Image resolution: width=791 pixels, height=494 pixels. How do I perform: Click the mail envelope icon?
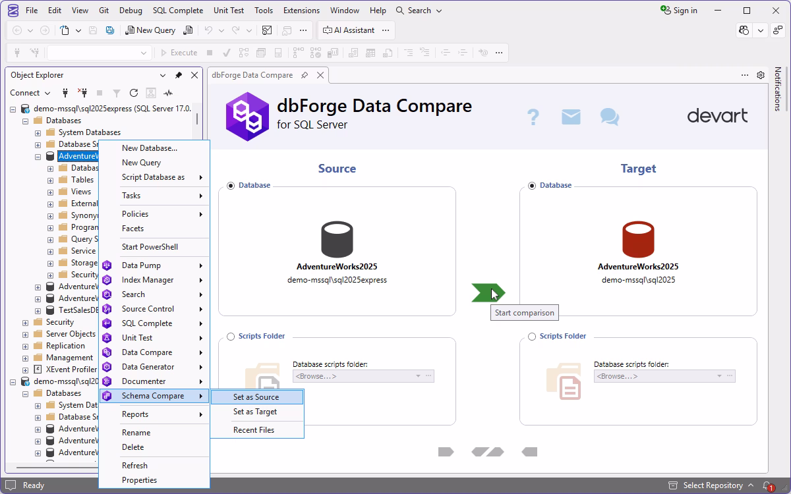point(571,117)
